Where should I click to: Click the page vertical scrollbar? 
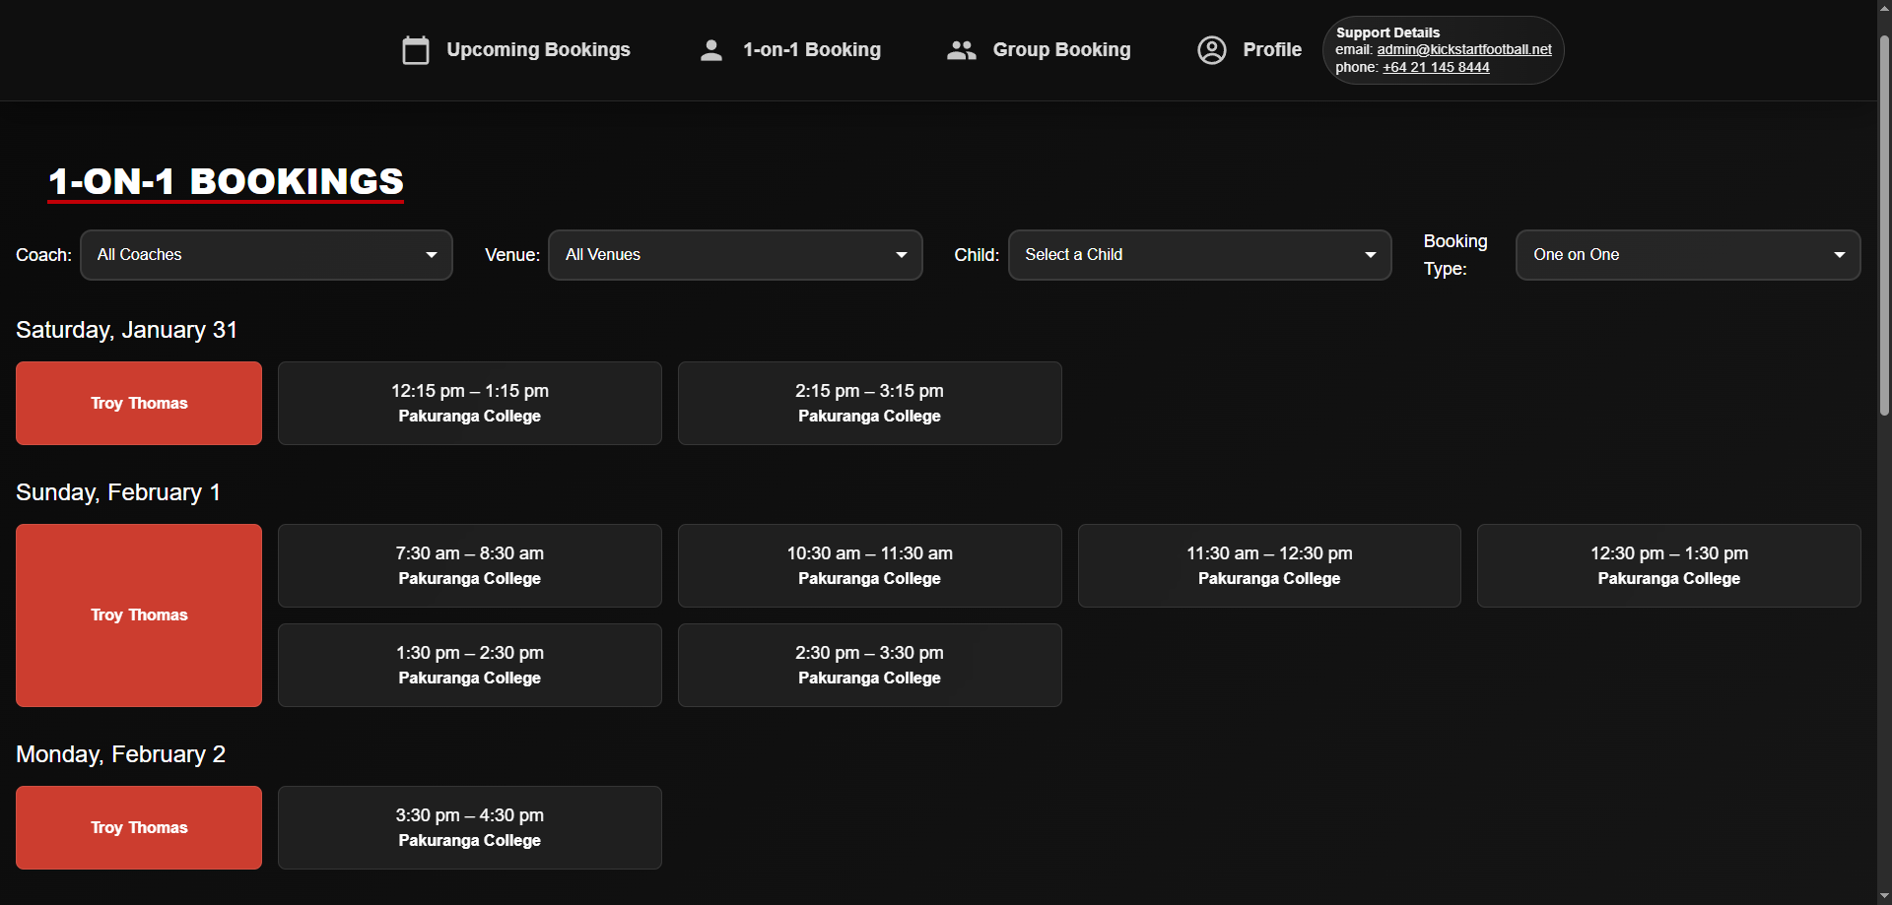point(1883,226)
